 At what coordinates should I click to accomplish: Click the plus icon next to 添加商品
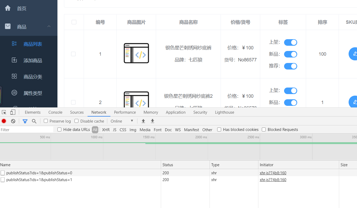[x=14, y=60]
